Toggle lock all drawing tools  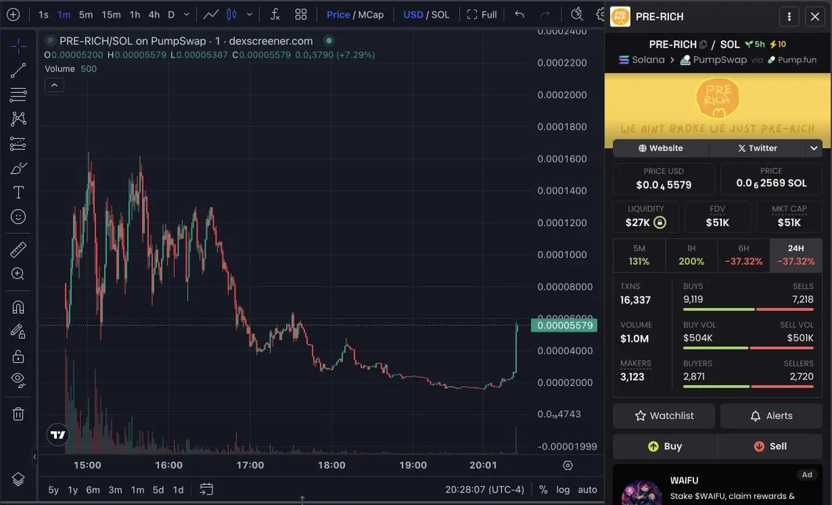tap(19, 356)
